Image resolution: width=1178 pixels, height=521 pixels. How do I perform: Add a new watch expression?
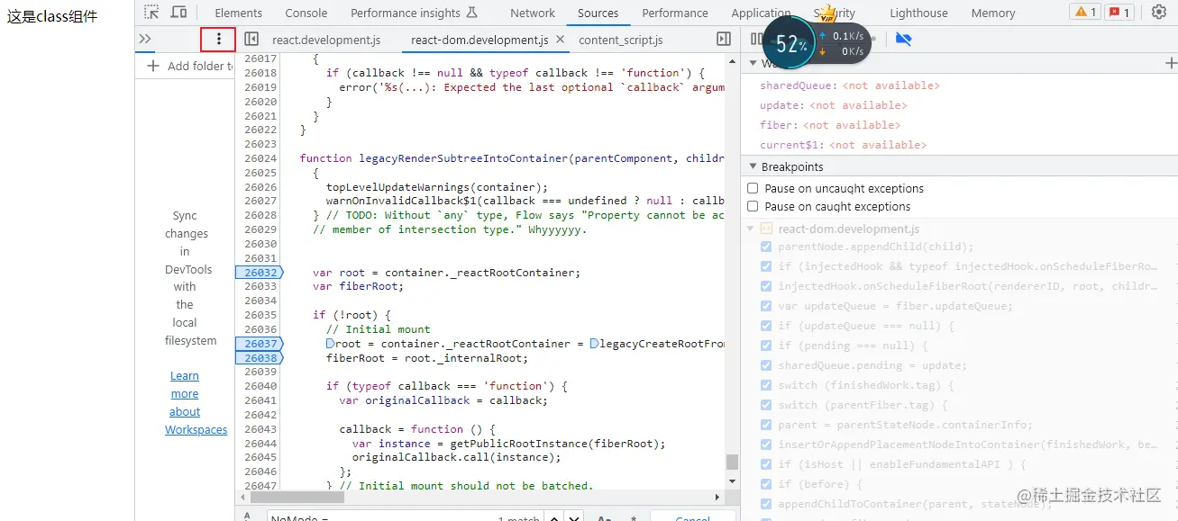click(1170, 64)
